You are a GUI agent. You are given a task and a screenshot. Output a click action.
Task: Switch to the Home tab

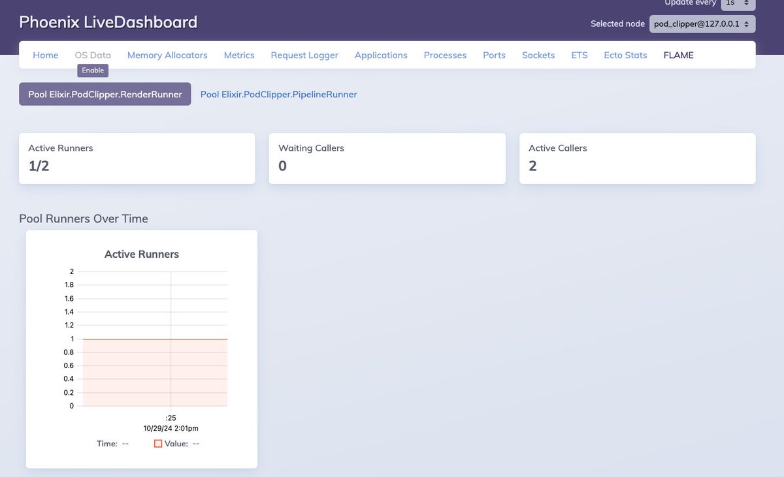[45, 55]
